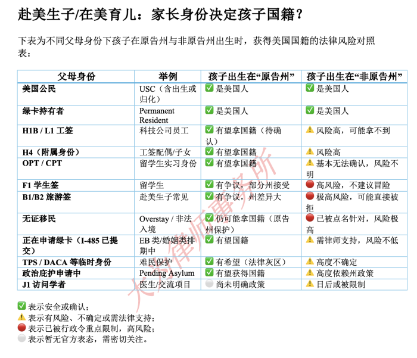Image resolution: width=417 pixels, height=358 pixels.
Task: Click the row label TPS / DACA 等临时身份
Action: (67, 262)
